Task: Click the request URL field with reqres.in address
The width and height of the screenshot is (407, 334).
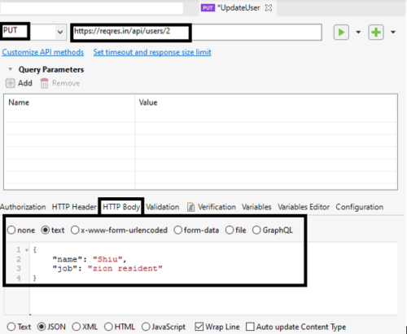Action: pyautogui.click(x=196, y=33)
